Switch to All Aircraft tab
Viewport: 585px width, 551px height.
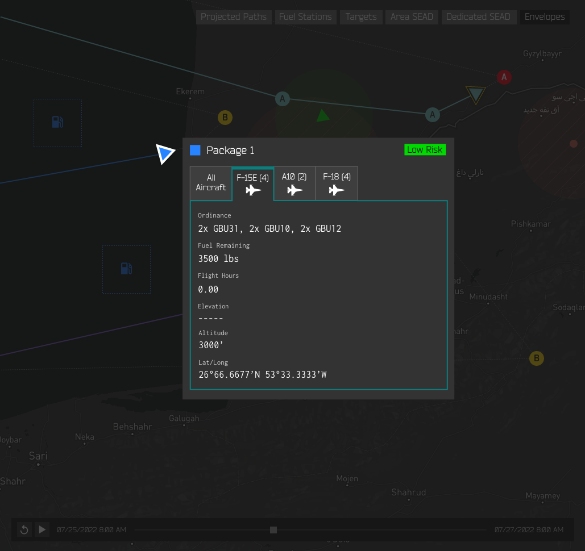tap(211, 183)
